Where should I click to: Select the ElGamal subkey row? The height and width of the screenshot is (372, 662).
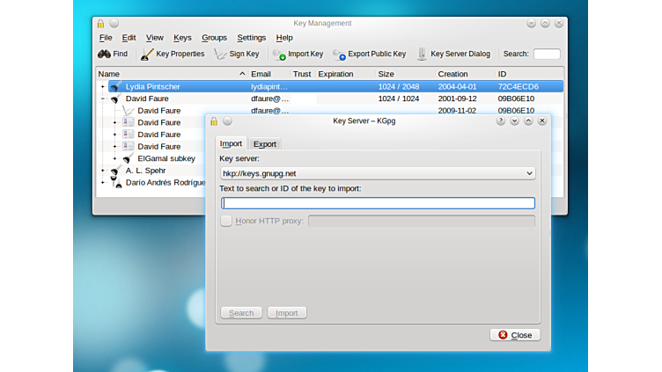click(165, 158)
